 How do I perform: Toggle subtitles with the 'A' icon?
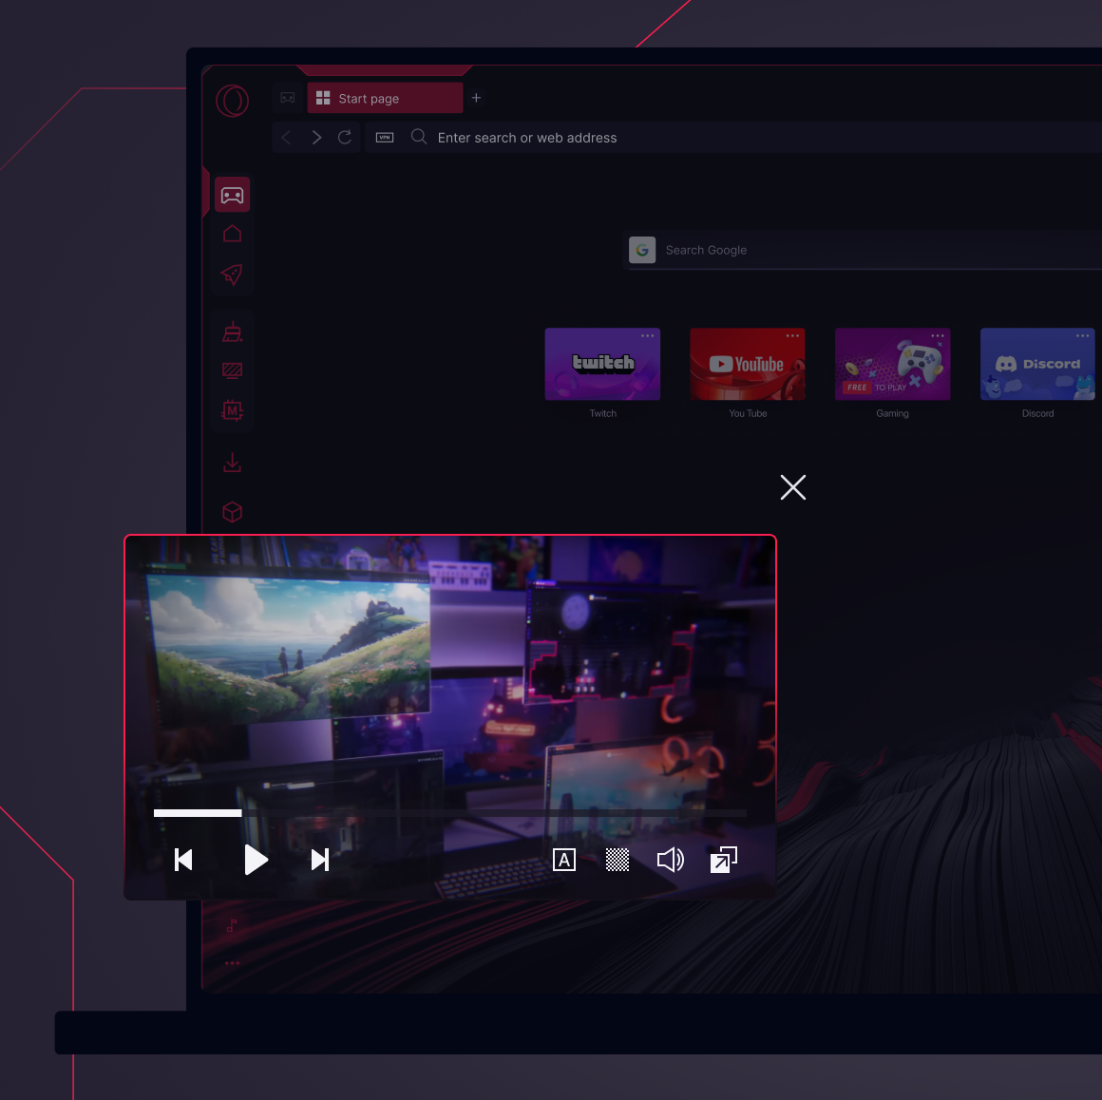(564, 860)
